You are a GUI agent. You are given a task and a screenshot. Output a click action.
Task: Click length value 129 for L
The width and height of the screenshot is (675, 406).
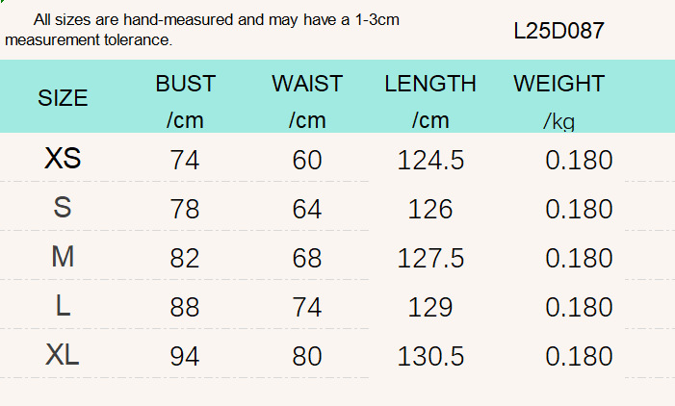coord(430,308)
